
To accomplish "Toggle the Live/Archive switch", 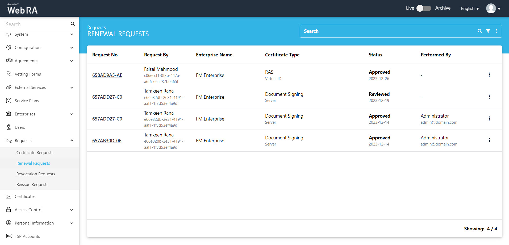I will [x=424, y=8].
